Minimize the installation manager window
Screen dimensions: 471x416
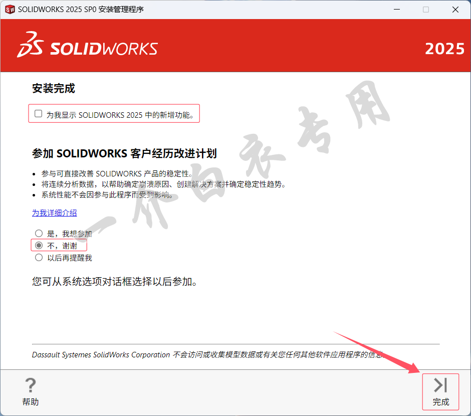click(x=397, y=10)
